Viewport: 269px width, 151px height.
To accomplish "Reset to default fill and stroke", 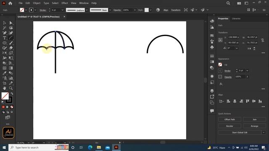I will [x=3, y=102].
